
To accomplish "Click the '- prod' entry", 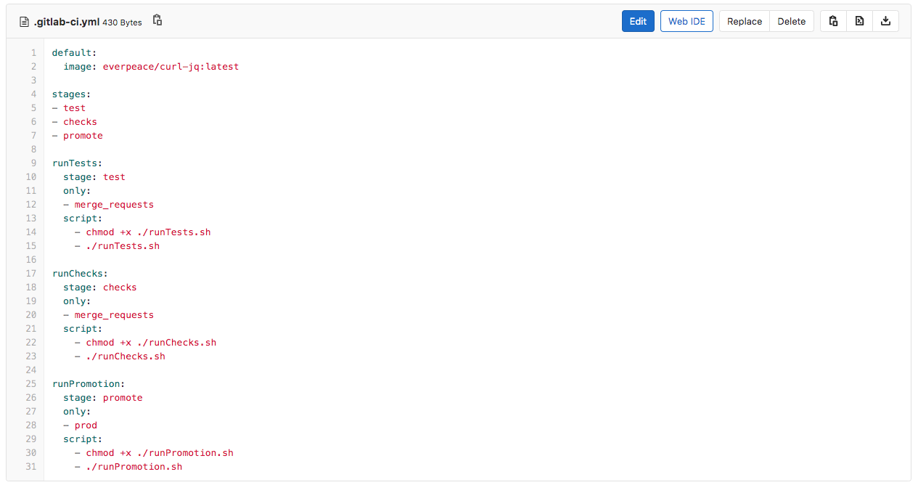I will (x=80, y=425).
